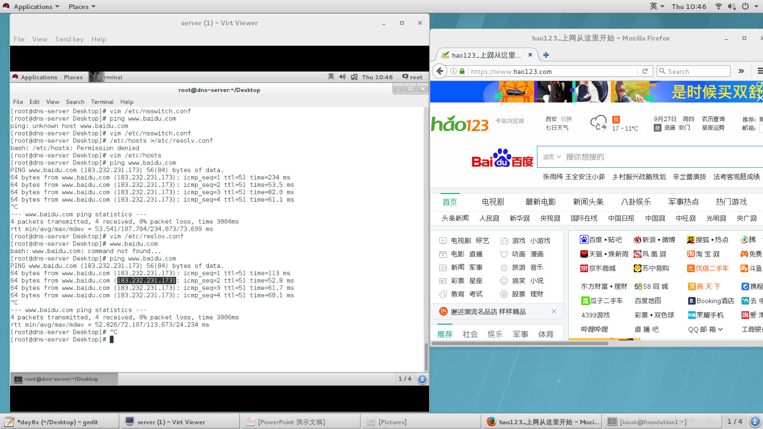Open Firefox hamburger menu
This screenshot has width=763, height=429.
point(760,71)
